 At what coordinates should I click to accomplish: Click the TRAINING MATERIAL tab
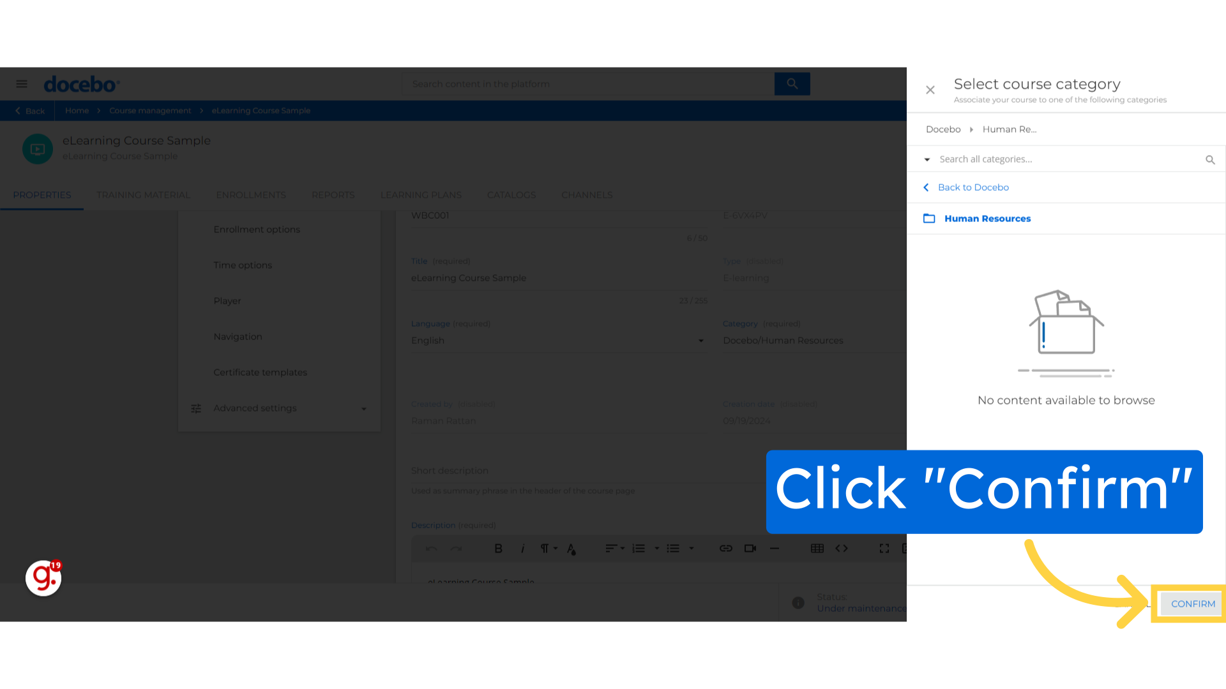click(x=143, y=195)
